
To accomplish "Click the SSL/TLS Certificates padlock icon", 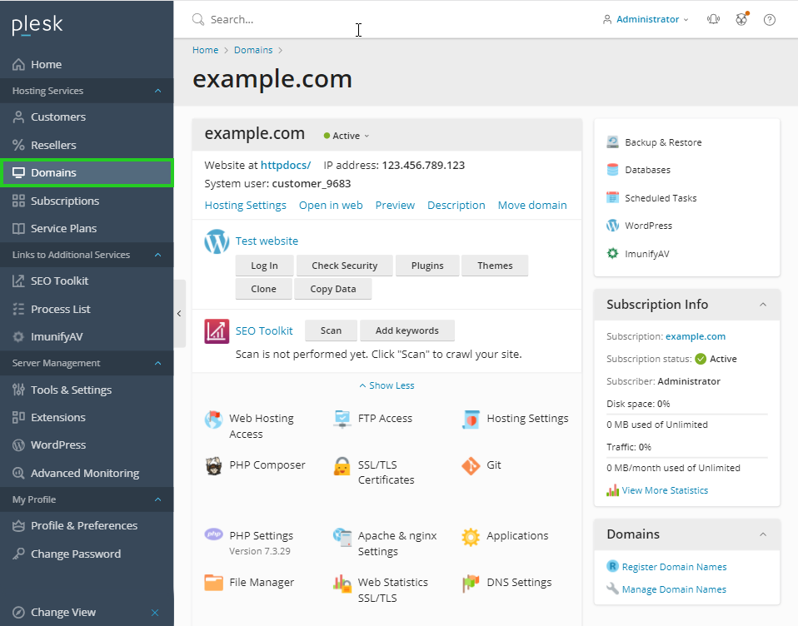I will [x=342, y=465].
